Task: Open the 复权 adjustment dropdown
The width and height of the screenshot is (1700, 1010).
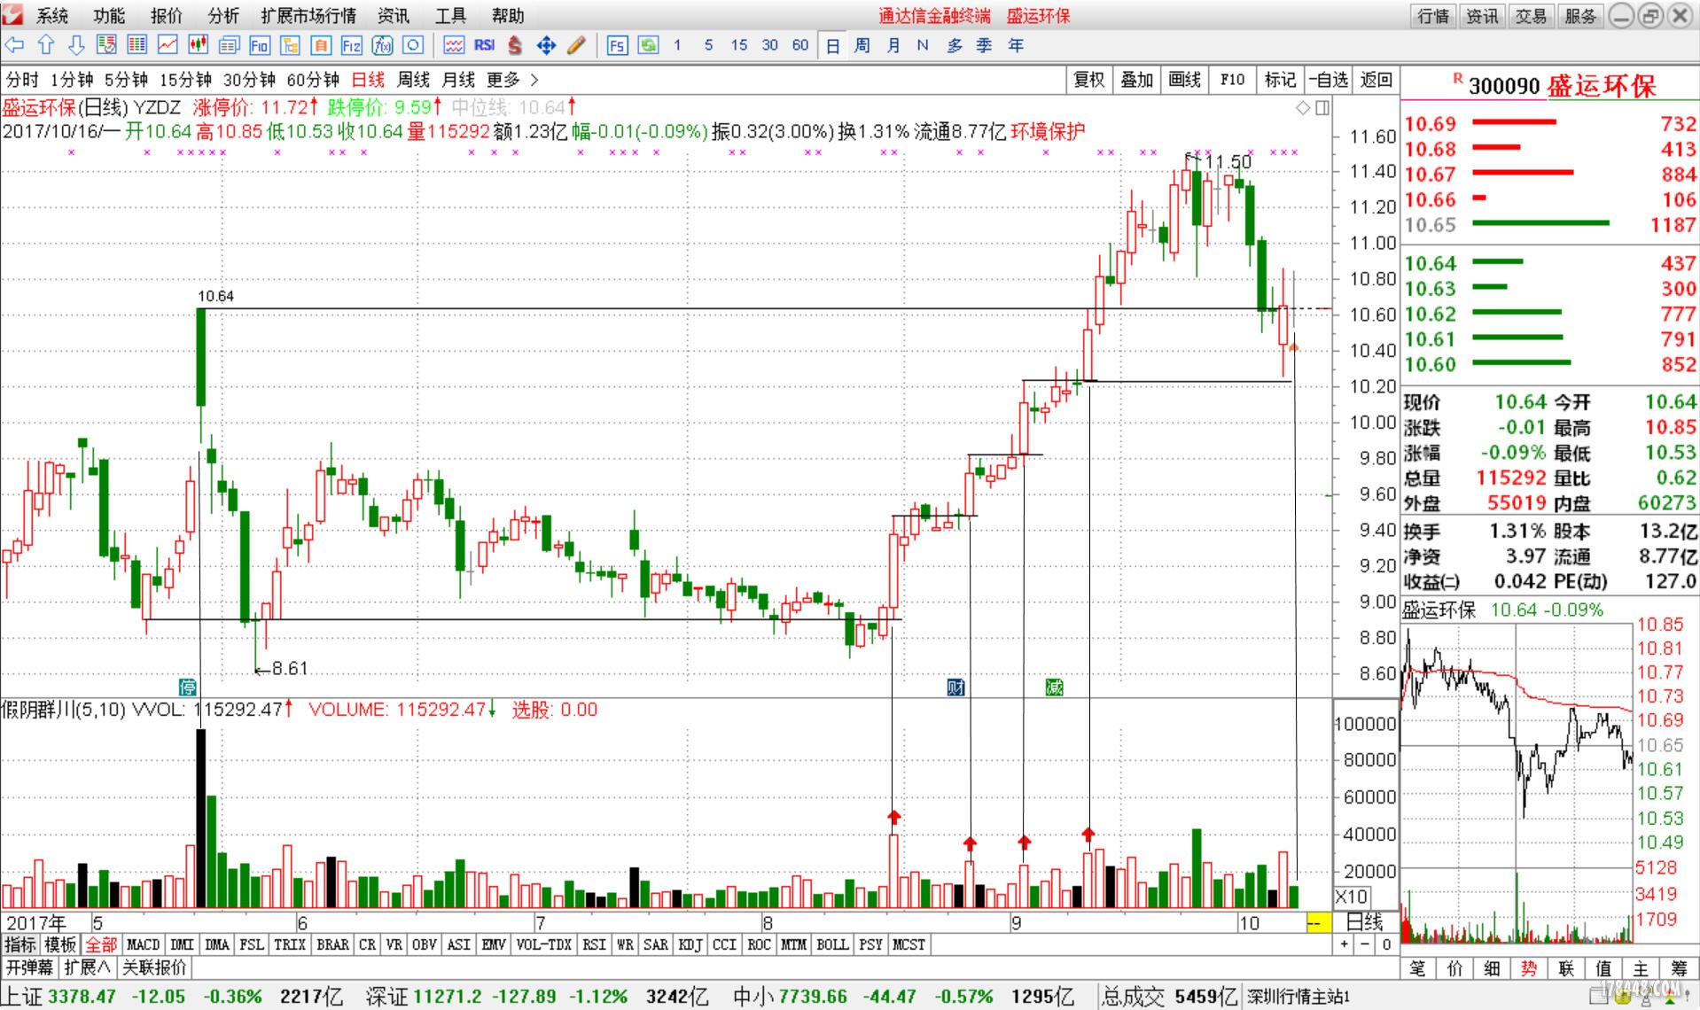Action: click(1089, 80)
